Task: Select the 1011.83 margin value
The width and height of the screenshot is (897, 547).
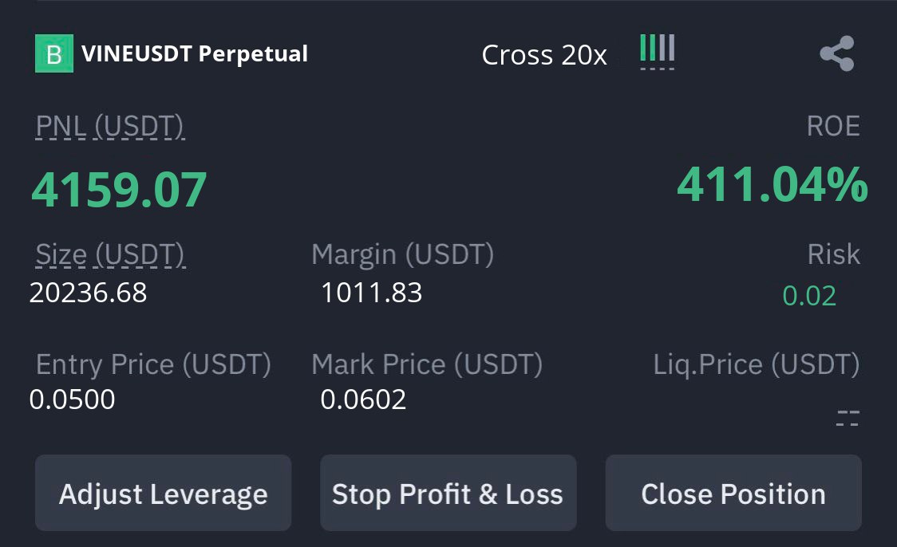Action: [371, 293]
